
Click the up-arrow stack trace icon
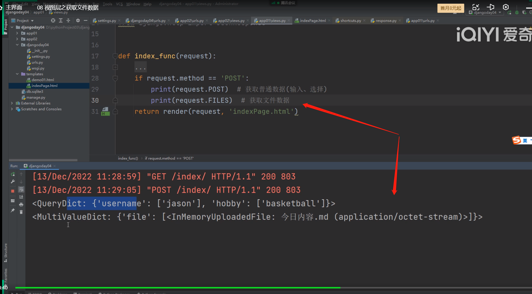point(21,174)
